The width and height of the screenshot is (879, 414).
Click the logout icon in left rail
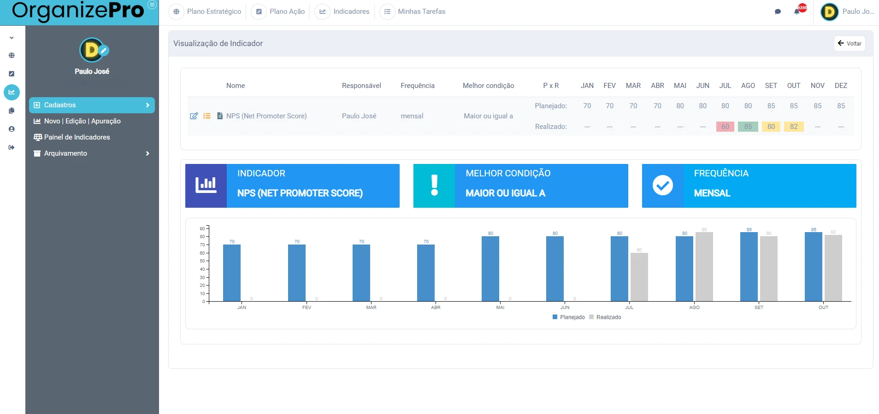(12, 147)
